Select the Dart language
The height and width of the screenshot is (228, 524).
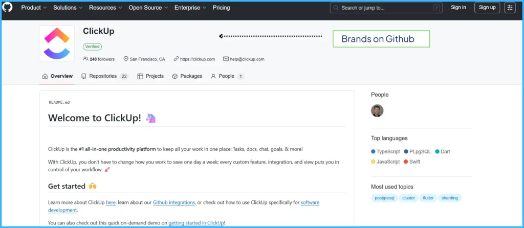pyautogui.click(x=445, y=151)
